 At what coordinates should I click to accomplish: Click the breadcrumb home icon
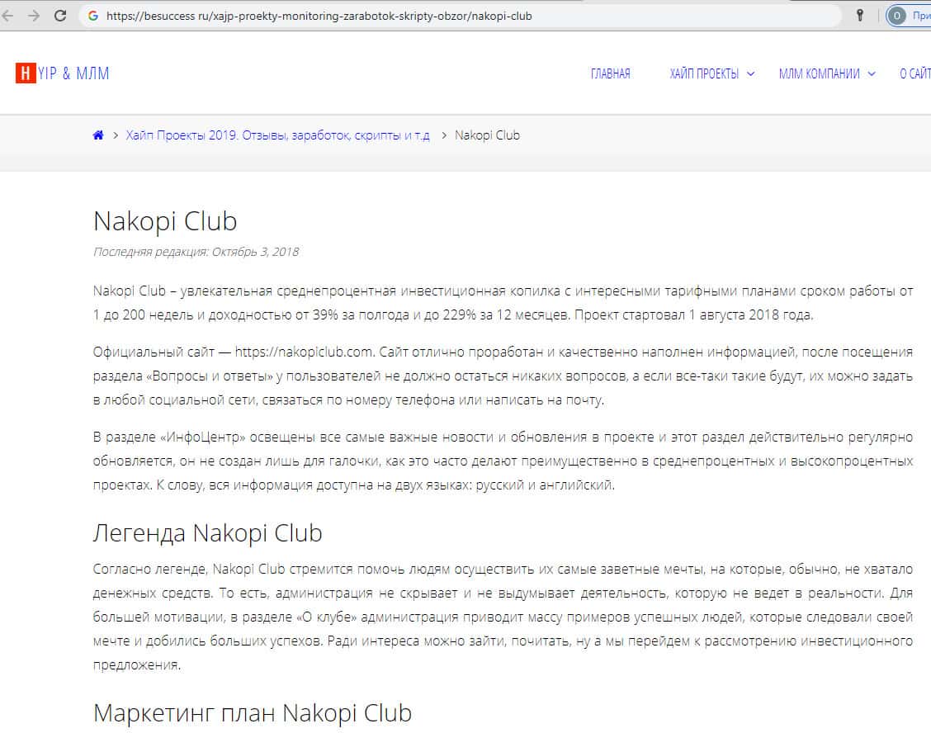click(98, 135)
